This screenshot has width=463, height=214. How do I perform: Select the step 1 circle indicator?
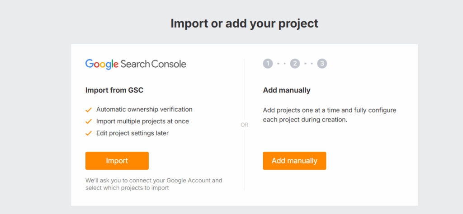[x=268, y=64]
